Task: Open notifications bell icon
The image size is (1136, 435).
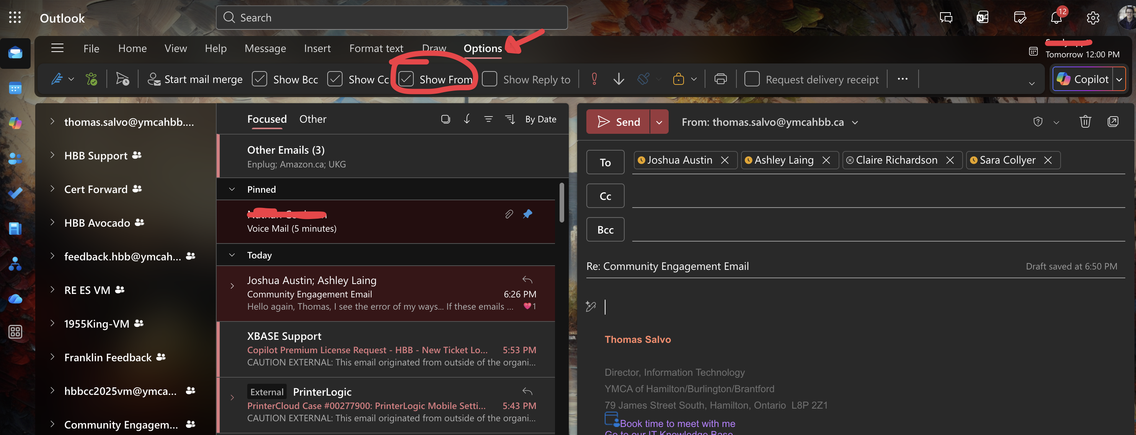Action: coord(1056,18)
